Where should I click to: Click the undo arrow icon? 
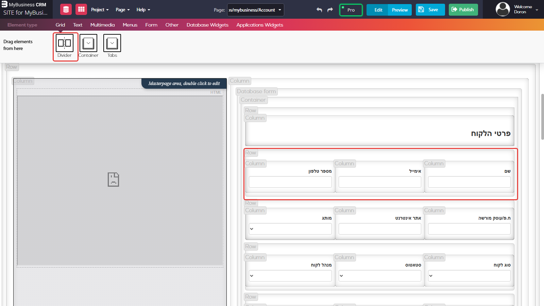(319, 10)
